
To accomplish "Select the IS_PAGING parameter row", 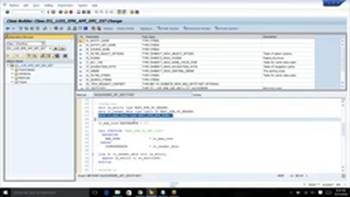I will pyautogui.click(x=196, y=58).
